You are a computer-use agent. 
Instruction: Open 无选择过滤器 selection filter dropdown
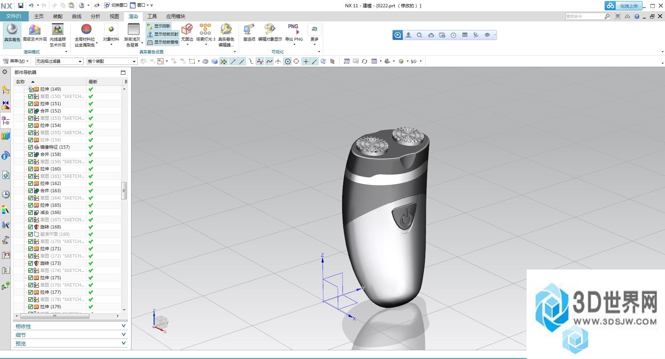click(x=59, y=61)
